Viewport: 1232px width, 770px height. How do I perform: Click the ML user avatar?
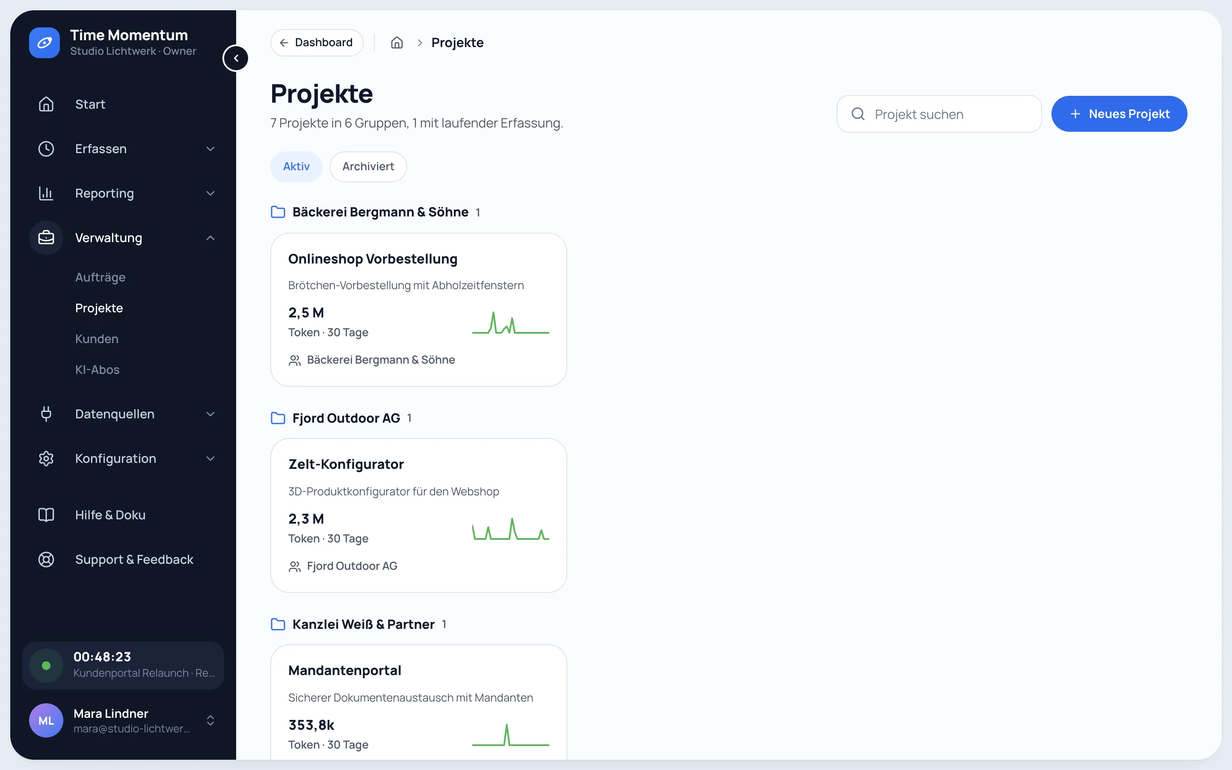46,720
